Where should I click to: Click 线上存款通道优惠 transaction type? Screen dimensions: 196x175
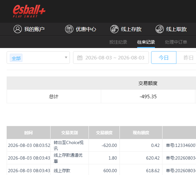point(68,158)
